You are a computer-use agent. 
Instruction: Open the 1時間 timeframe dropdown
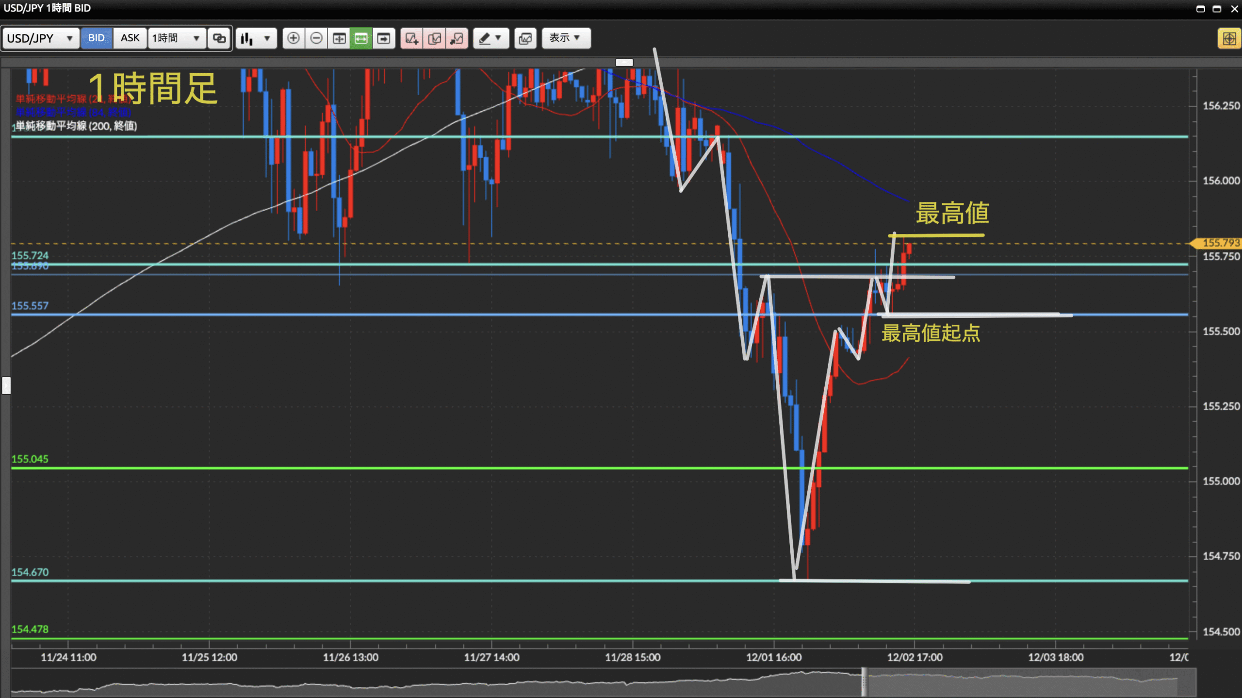176,38
